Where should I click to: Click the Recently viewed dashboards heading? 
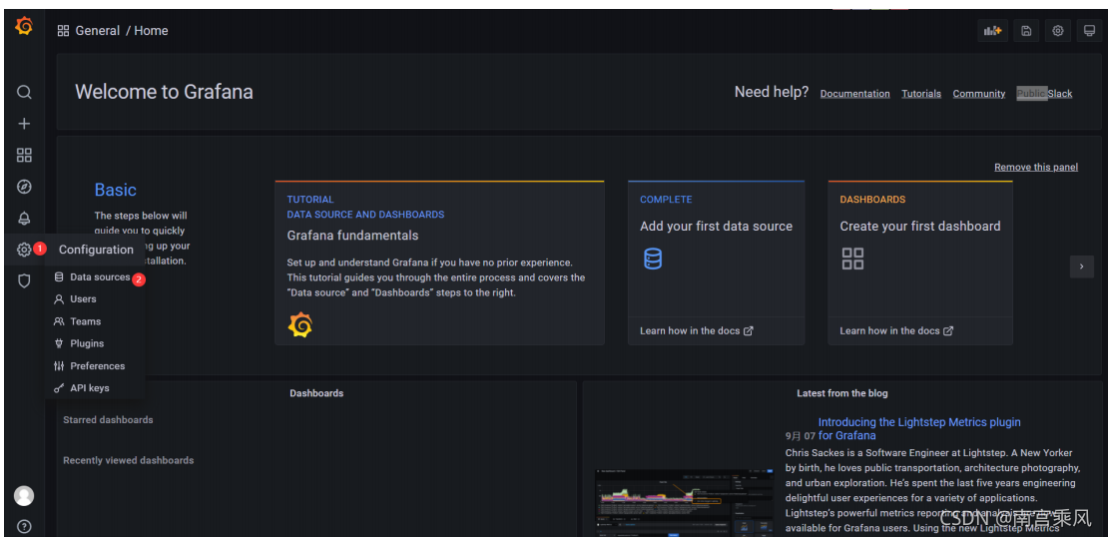(x=129, y=460)
